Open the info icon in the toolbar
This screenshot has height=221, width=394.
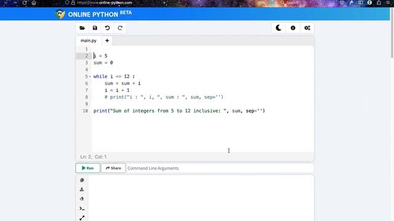point(293,28)
